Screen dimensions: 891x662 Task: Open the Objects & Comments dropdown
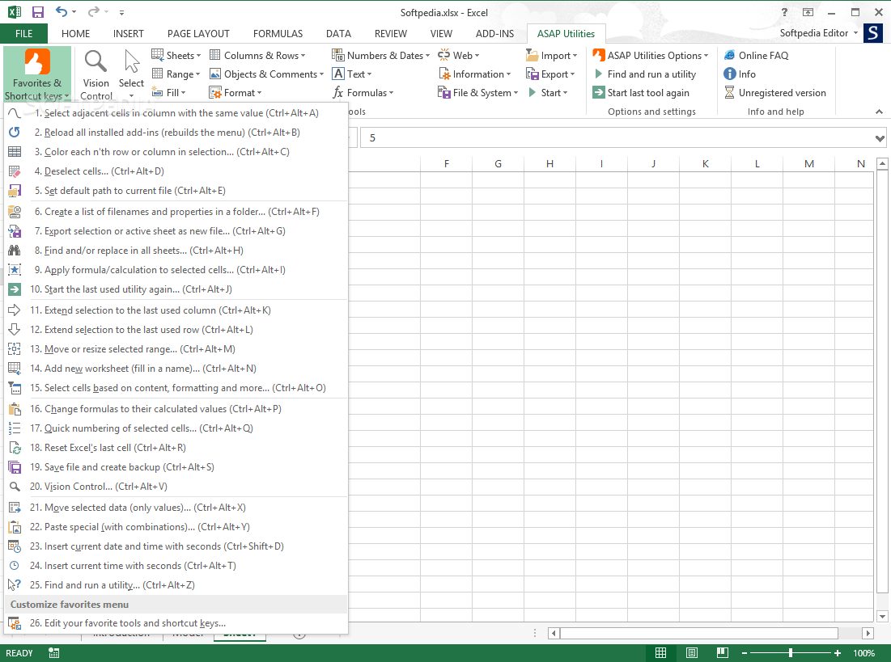click(x=266, y=74)
